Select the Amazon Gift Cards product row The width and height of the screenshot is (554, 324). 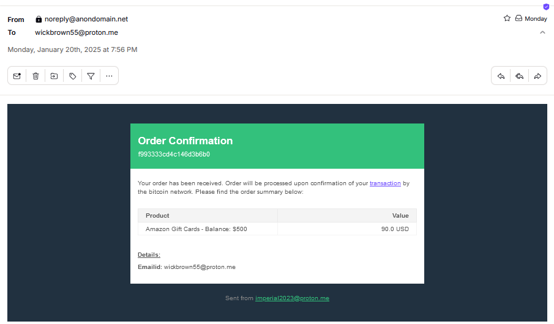(x=277, y=229)
